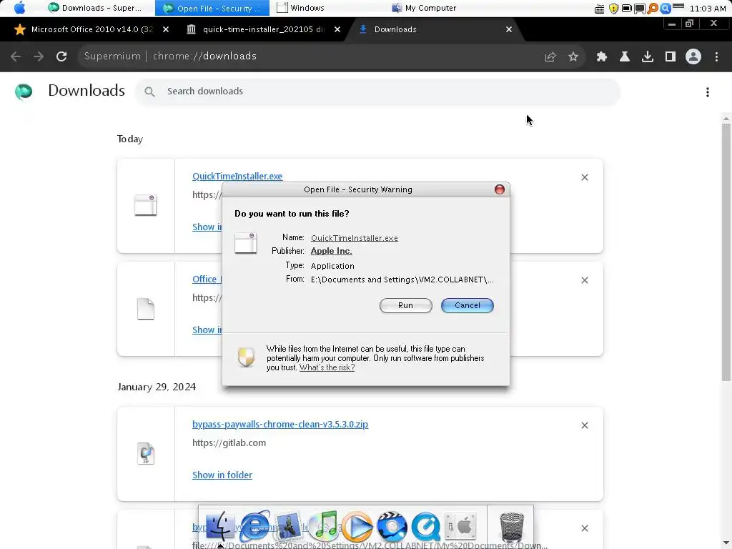
Task: Open the Supermium browser main menu
Action: [716, 56]
